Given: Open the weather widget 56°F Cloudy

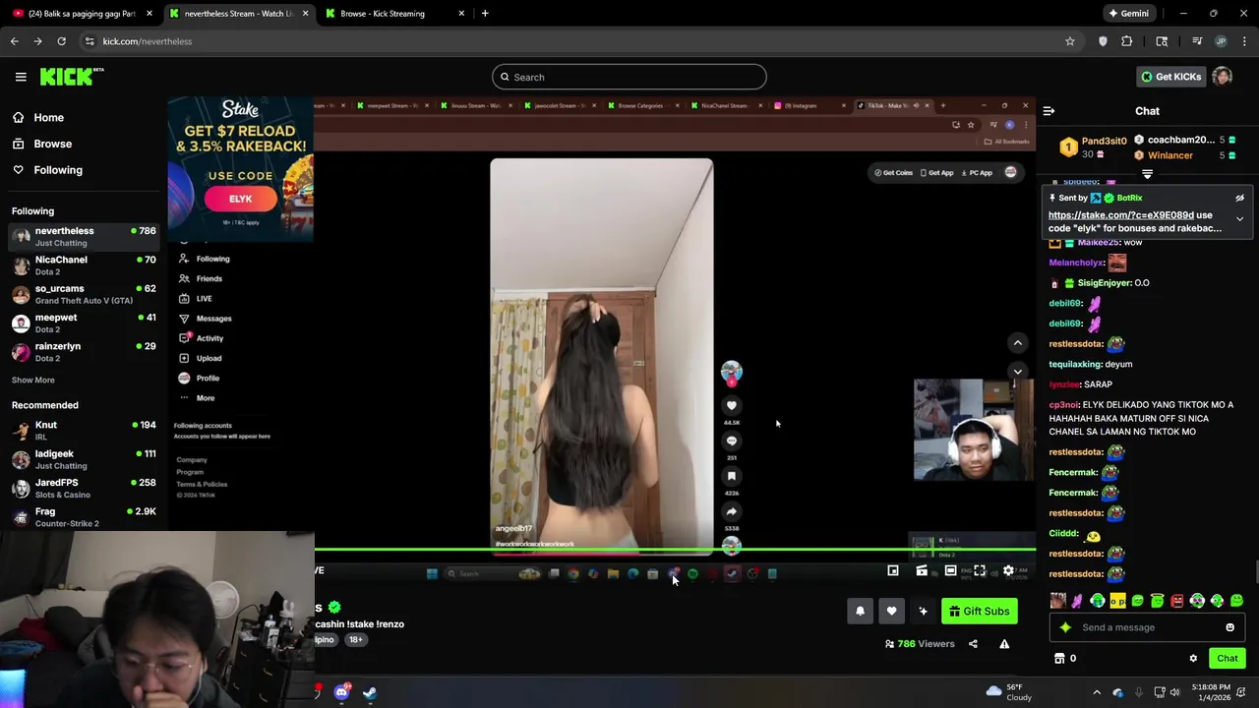Looking at the screenshot, I should [1008, 692].
